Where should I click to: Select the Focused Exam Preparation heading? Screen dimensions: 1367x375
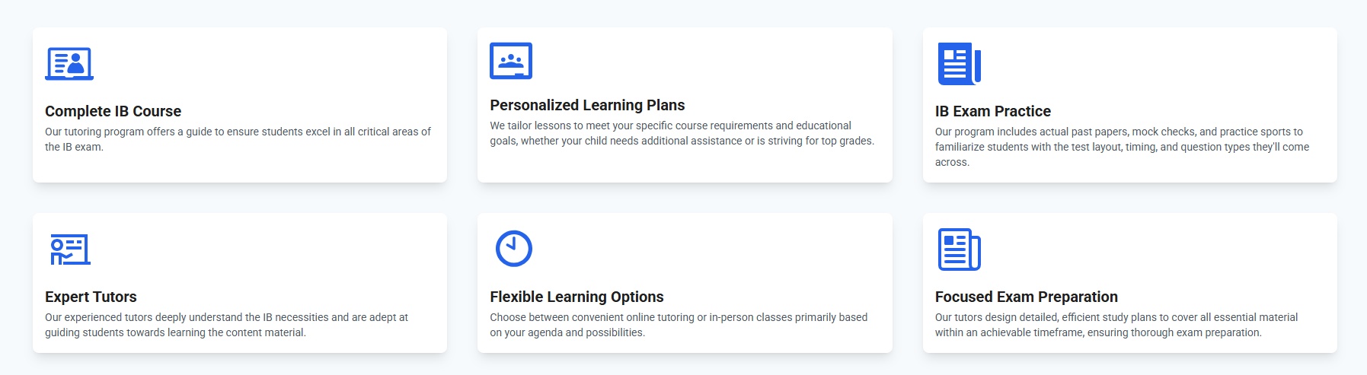tap(1026, 297)
